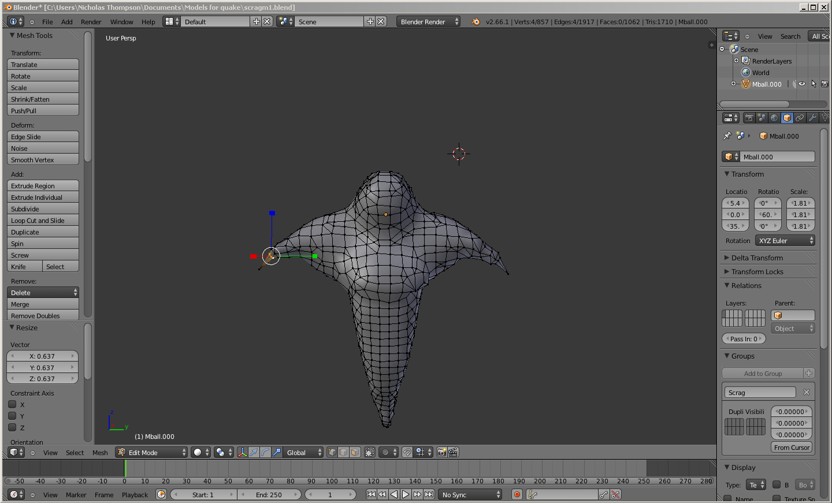Select face select mode icon

tap(355, 453)
